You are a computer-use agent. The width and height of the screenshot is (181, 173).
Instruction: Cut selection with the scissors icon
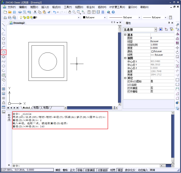35,12
